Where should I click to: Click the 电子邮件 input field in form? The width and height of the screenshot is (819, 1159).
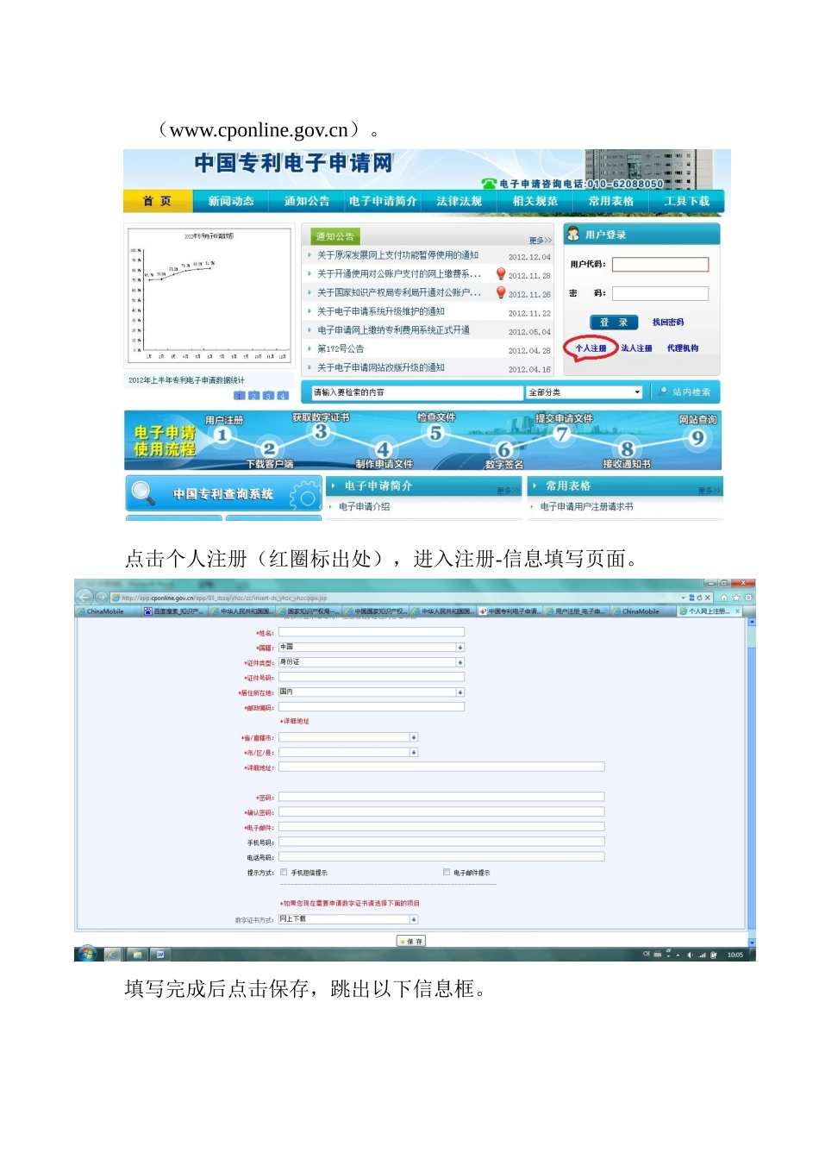tap(441, 827)
